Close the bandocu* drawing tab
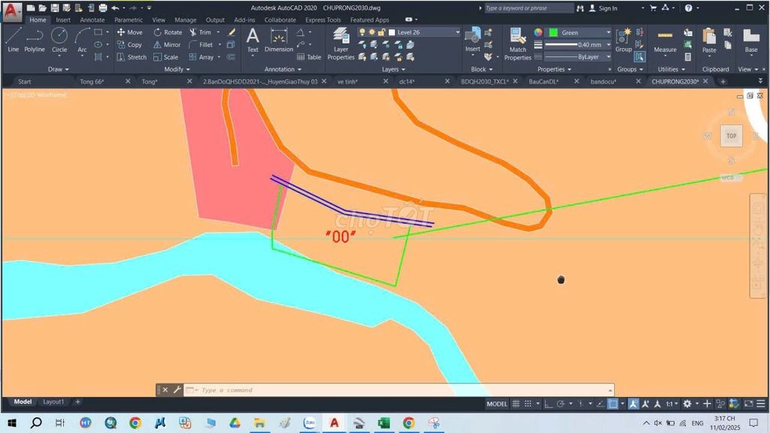 pyautogui.click(x=638, y=81)
